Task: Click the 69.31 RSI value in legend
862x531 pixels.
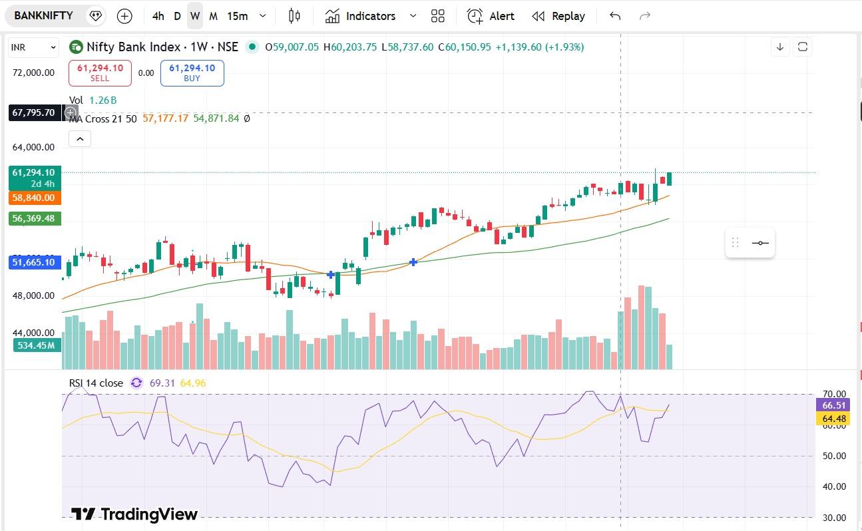Action: pos(162,383)
